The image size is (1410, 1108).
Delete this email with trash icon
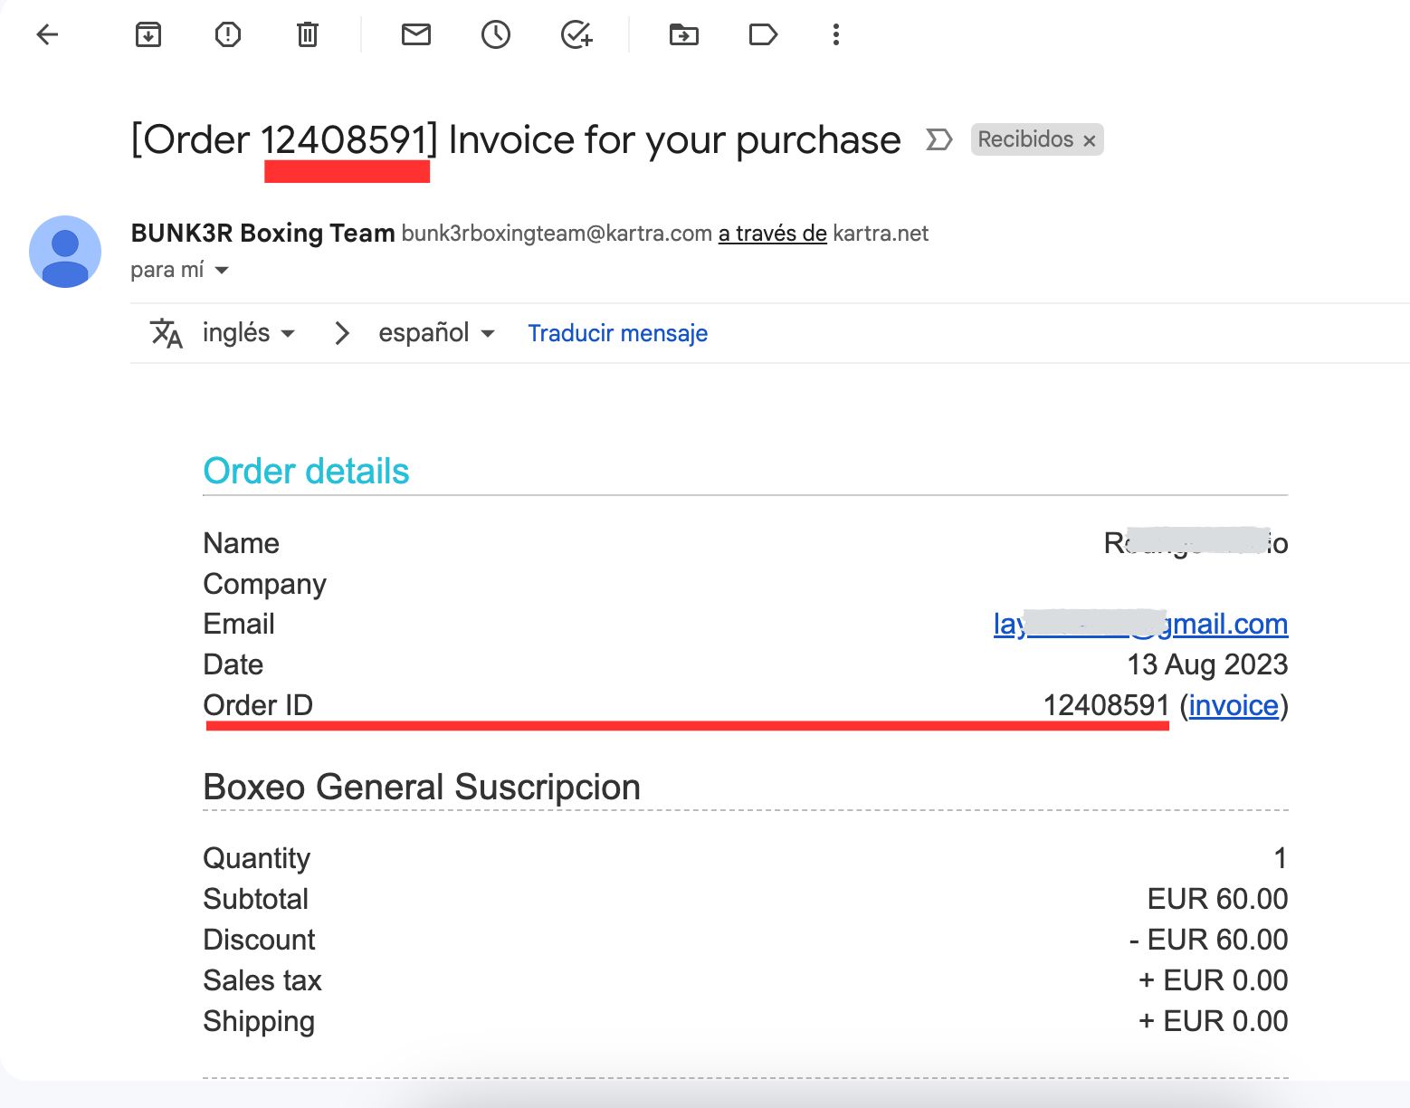point(308,35)
